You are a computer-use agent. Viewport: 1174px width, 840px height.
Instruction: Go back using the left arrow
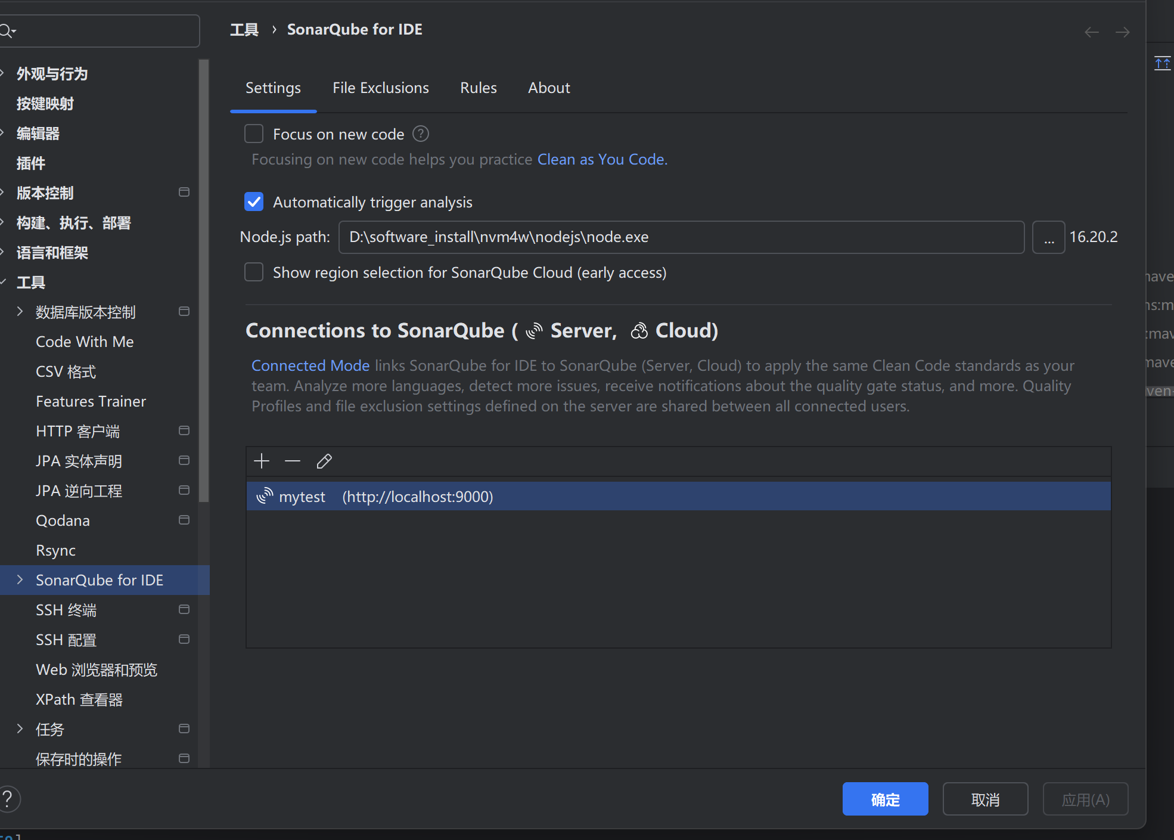pyautogui.click(x=1092, y=32)
